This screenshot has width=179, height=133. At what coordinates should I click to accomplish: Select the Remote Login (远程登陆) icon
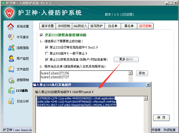click(x=11, y=48)
